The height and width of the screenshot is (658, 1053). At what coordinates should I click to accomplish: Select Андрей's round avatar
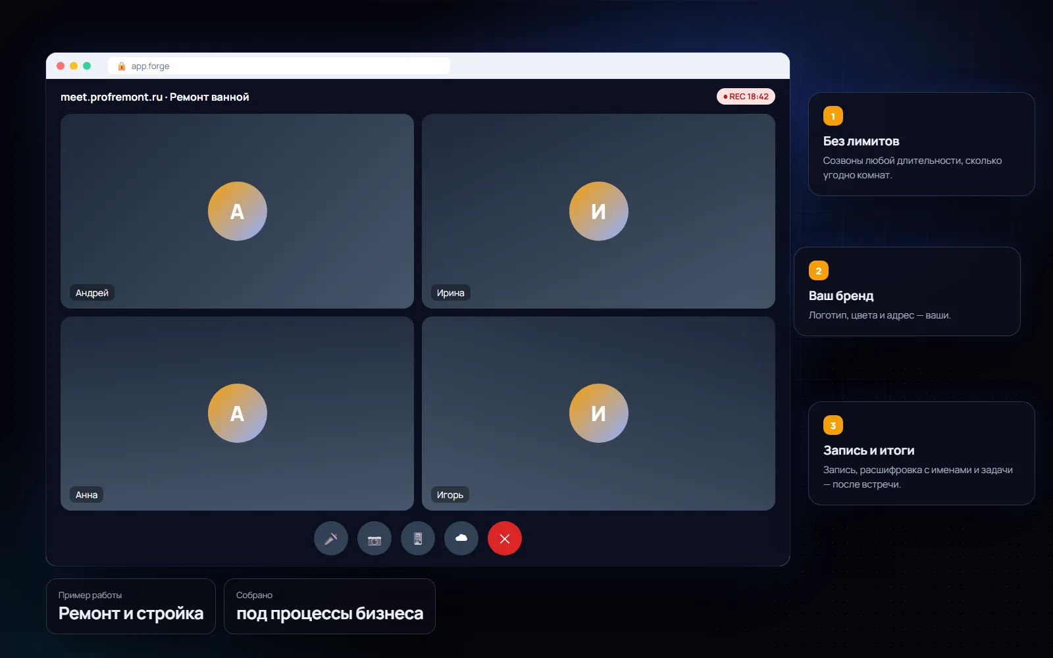point(238,211)
